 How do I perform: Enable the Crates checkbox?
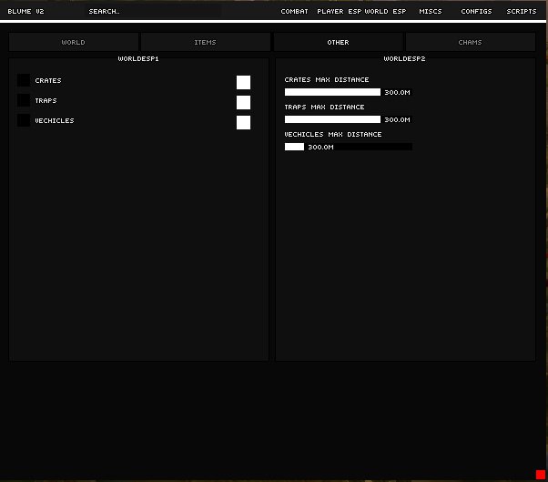[24, 81]
